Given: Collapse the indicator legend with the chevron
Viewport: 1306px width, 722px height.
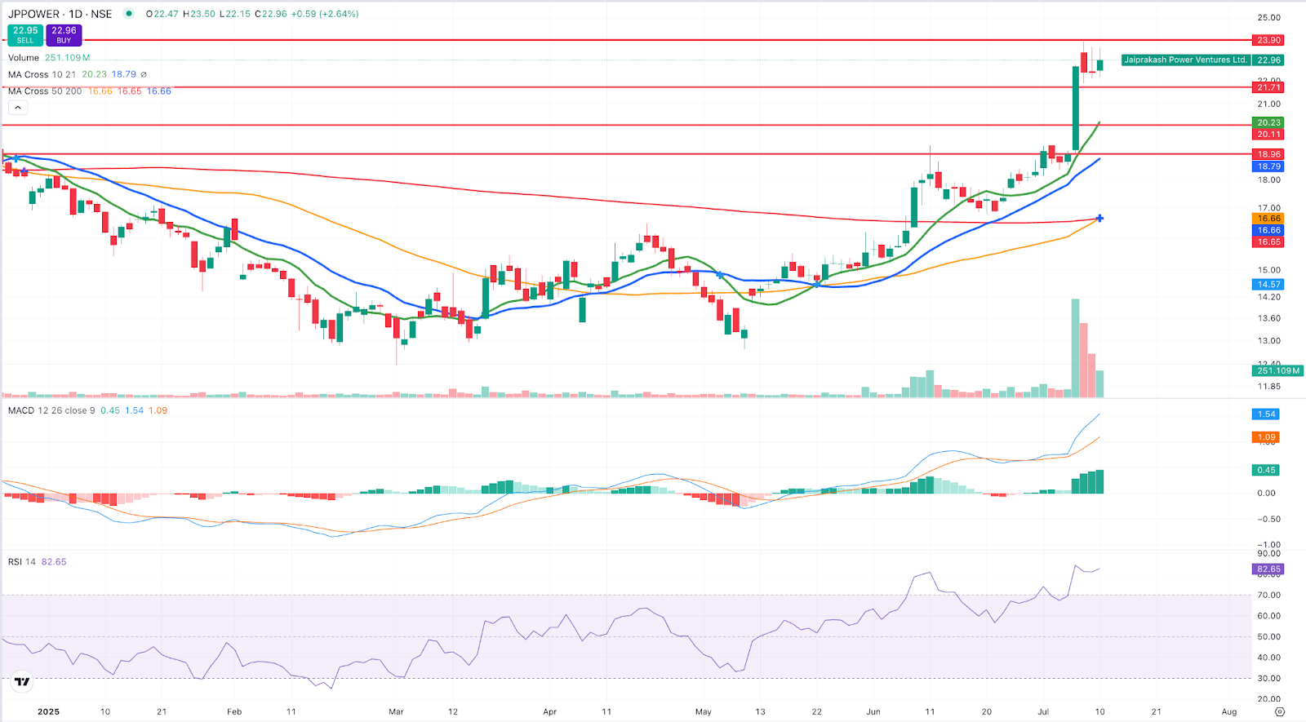Looking at the screenshot, I should pyautogui.click(x=18, y=108).
